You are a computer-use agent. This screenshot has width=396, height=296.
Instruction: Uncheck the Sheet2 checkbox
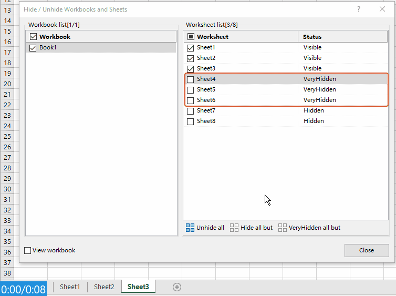tap(191, 58)
